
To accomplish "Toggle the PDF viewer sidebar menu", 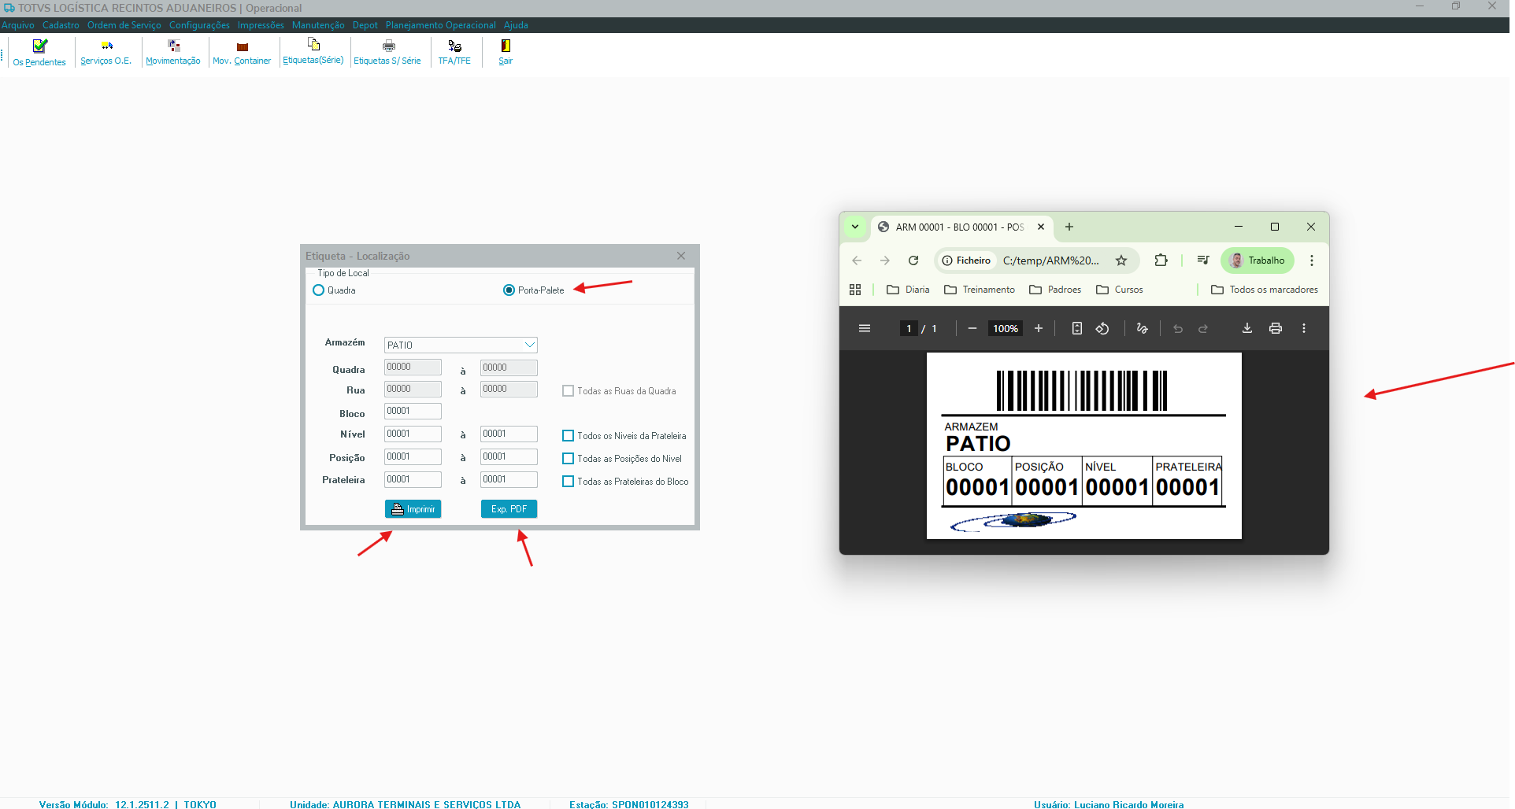I will (865, 328).
